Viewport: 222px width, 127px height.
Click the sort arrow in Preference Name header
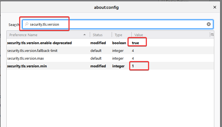pos(85,35)
